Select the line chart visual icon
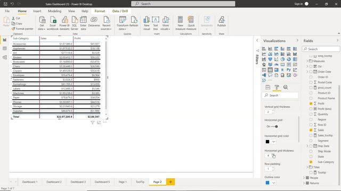This screenshot has width=341, height=191. (264, 54)
